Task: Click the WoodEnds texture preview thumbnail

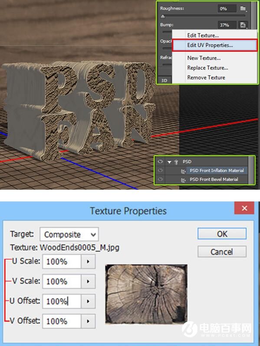Action: (x=146, y=294)
